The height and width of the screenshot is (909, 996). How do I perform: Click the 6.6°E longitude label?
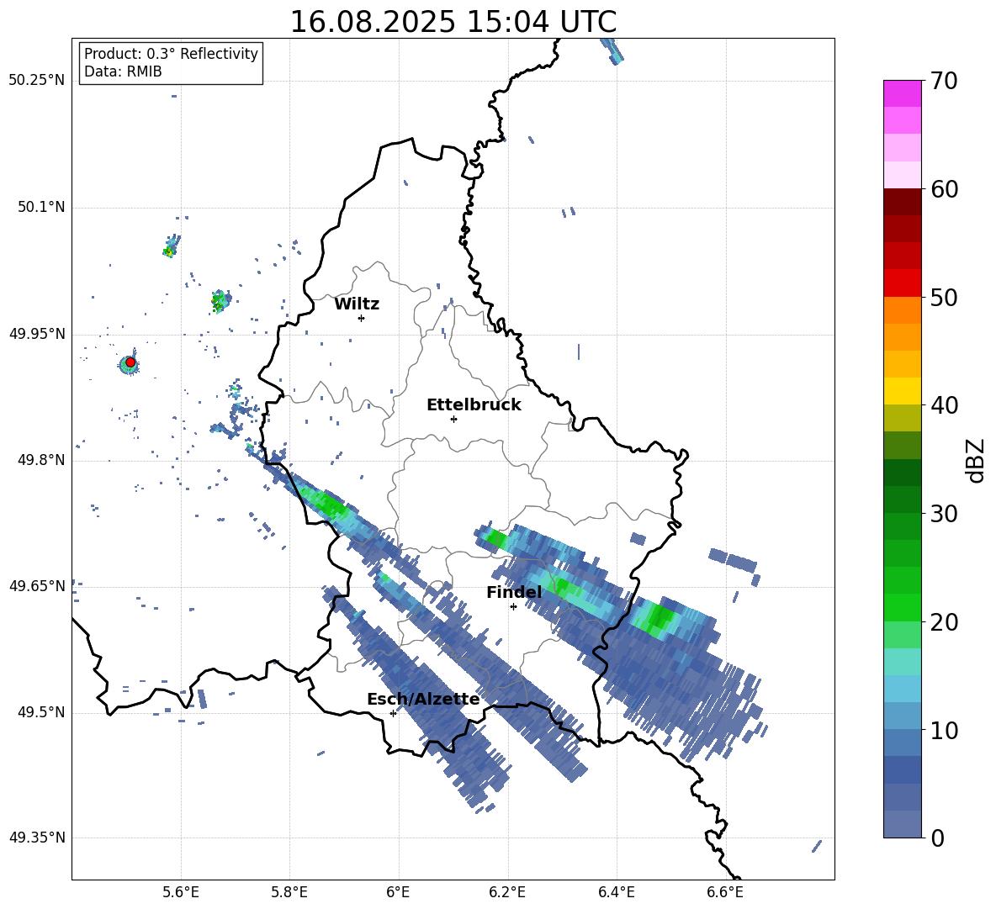pyautogui.click(x=725, y=892)
